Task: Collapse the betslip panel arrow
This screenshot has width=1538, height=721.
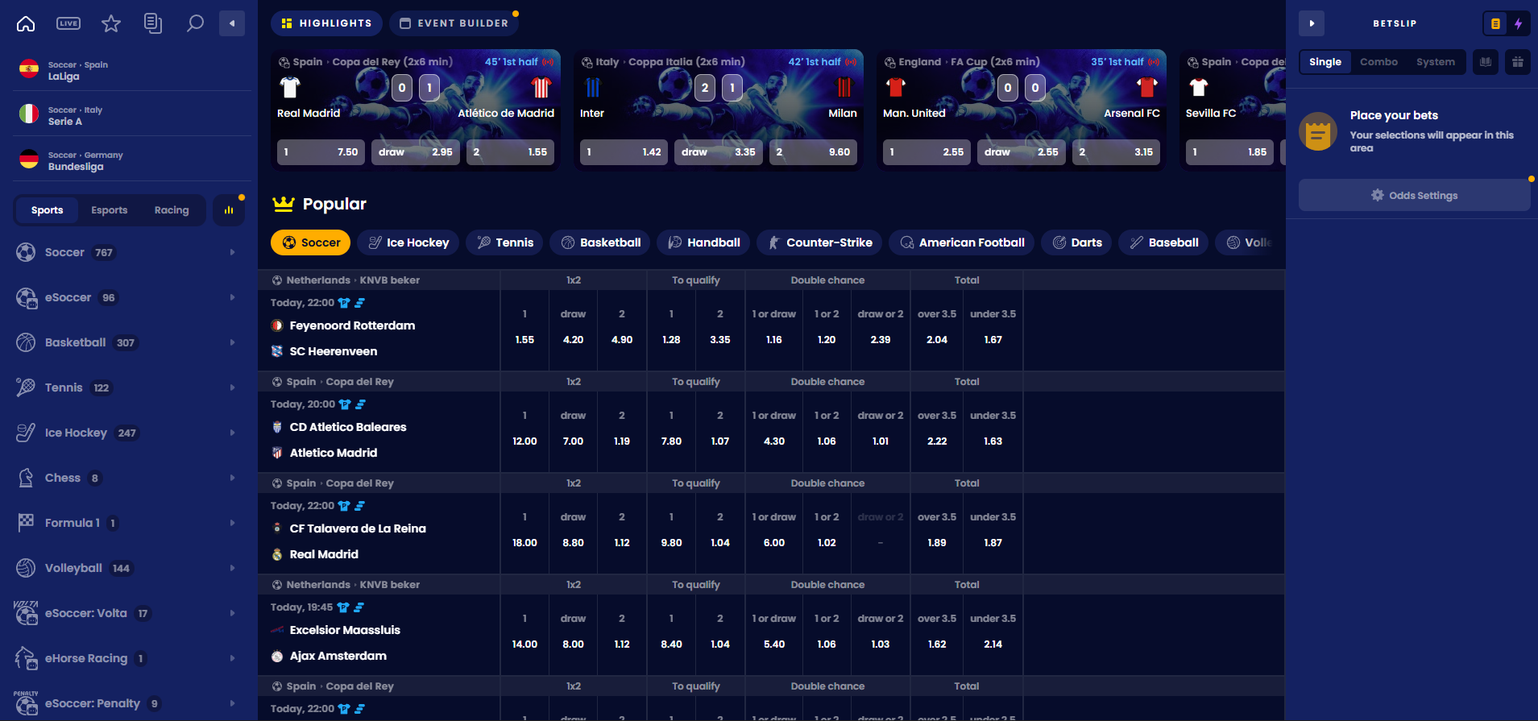Action: click(1312, 23)
